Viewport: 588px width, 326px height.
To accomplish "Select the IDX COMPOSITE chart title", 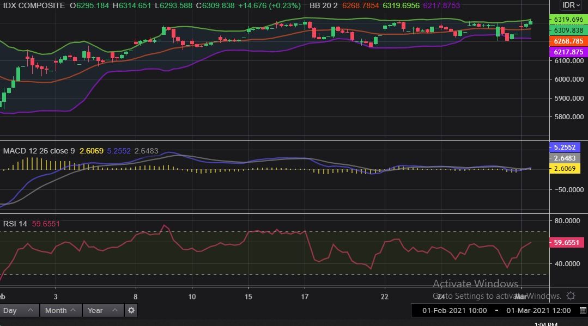I will (34, 5).
